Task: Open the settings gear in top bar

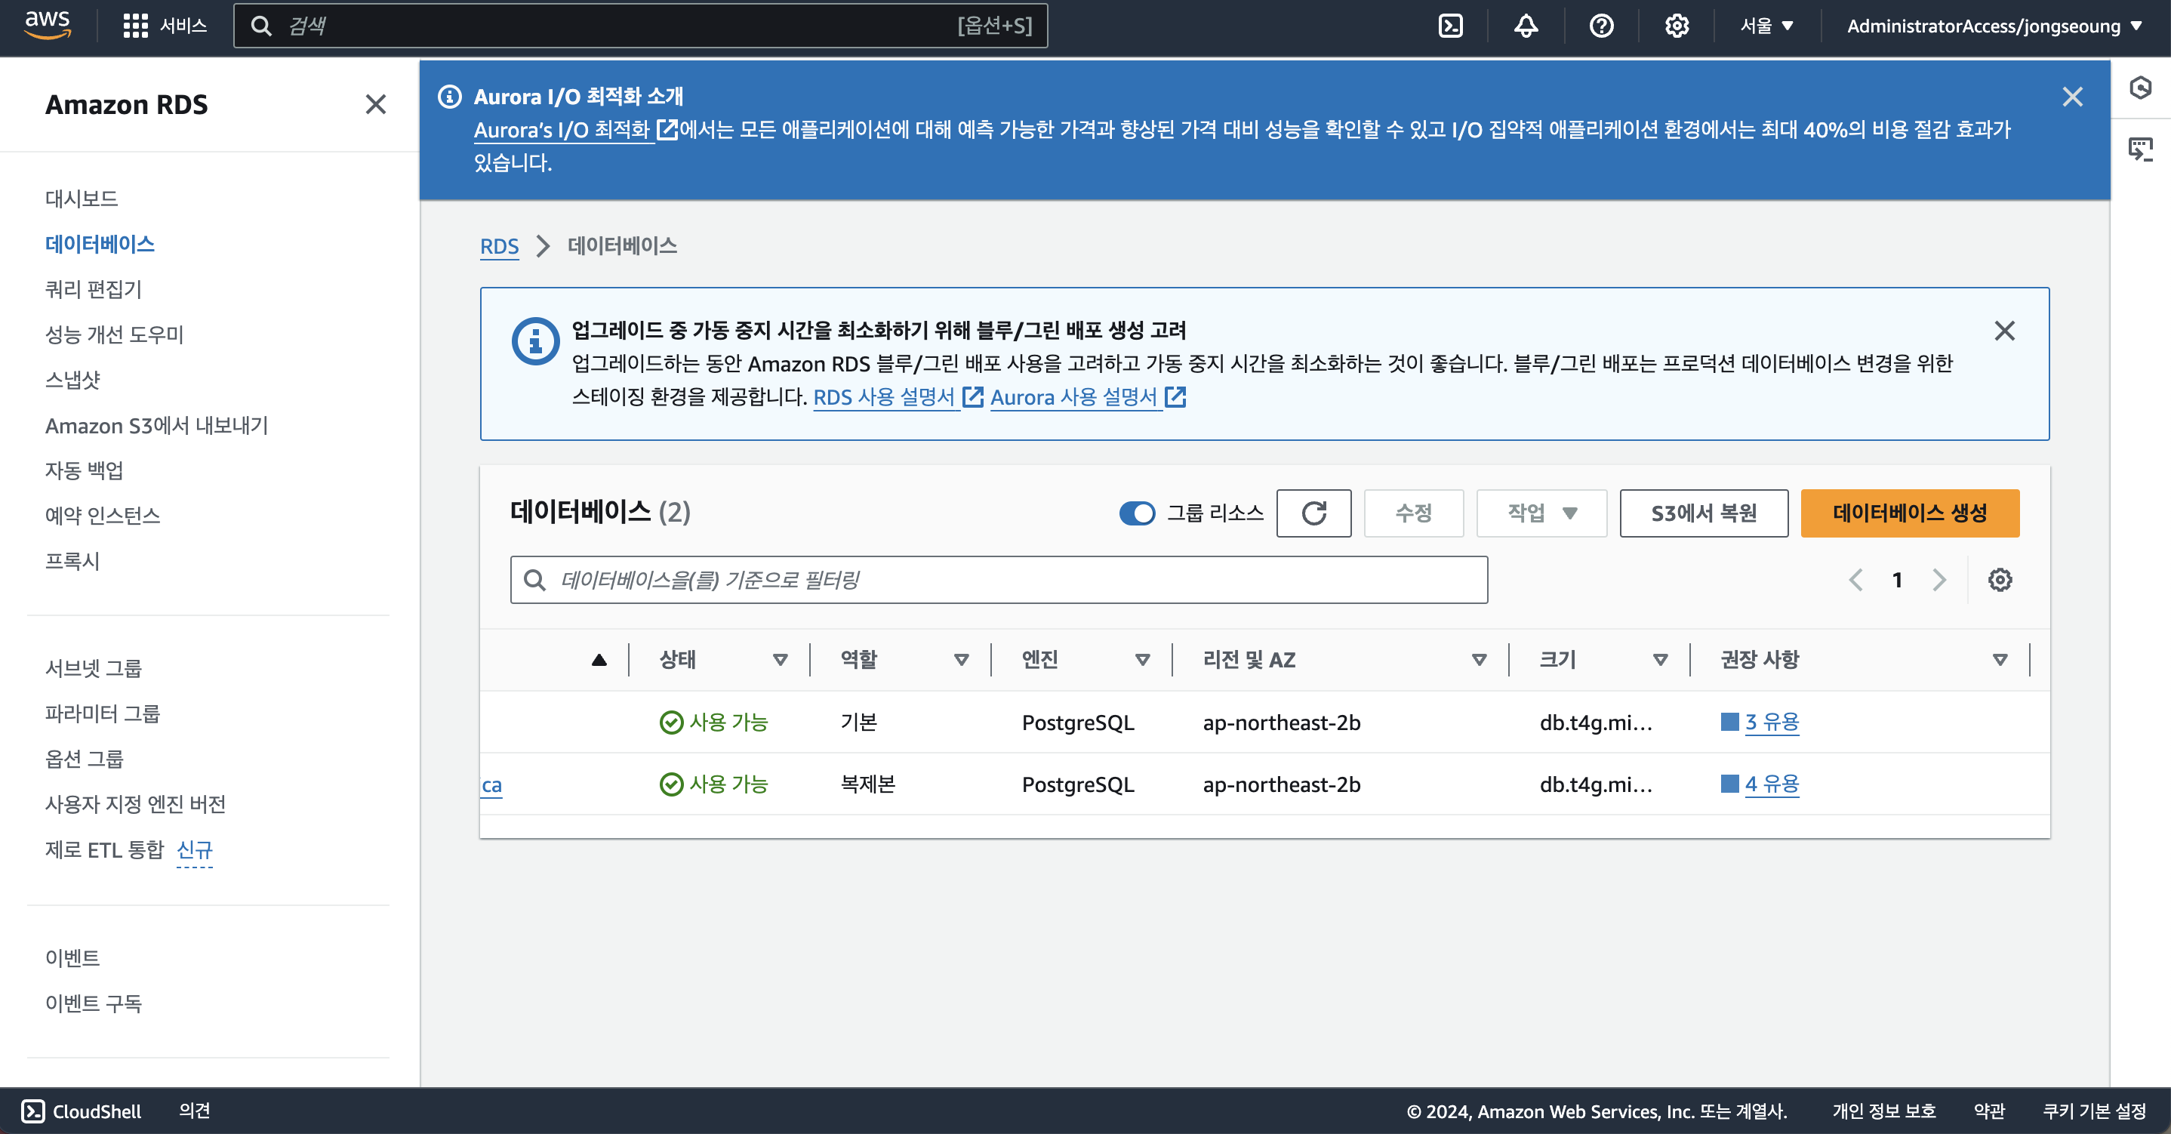Action: point(1677,26)
